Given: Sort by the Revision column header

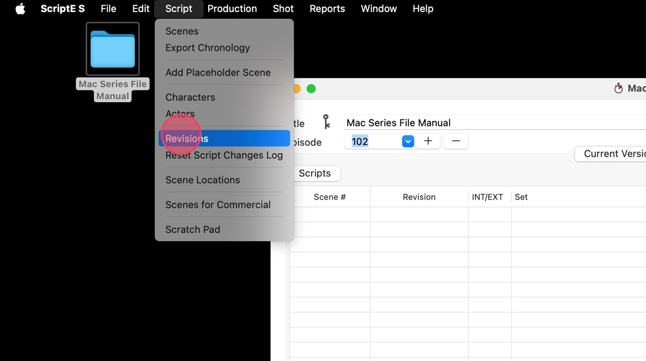Looking at the screenshot, I should 419,197.
